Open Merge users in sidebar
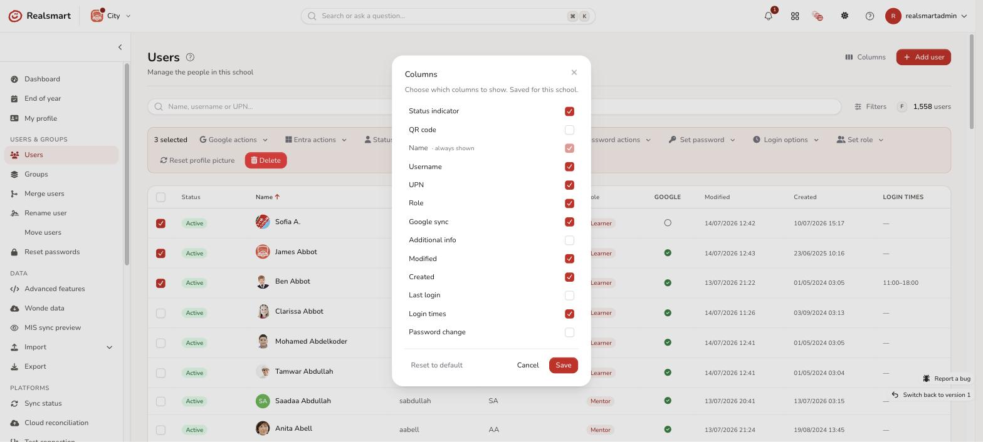 (x=61, y=193)
